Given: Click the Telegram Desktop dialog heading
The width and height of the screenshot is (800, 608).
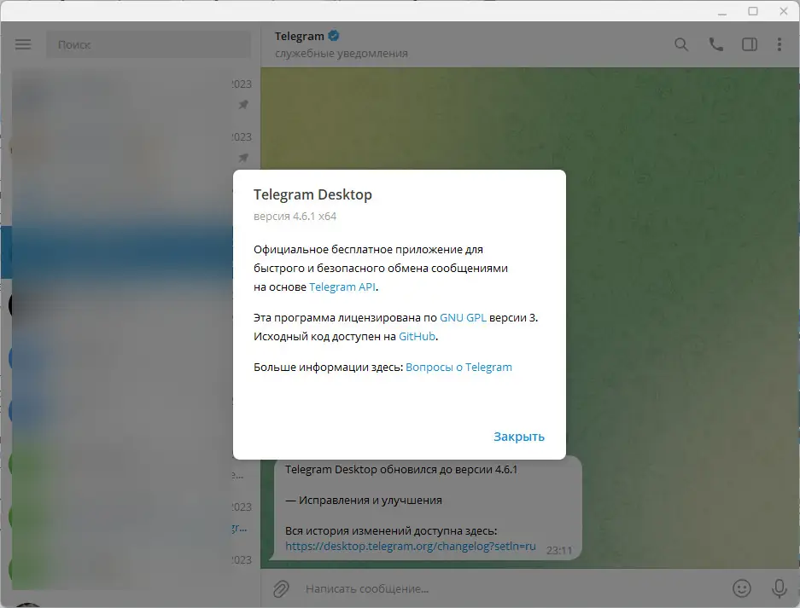Looking at the screenshot, I should (x=312, y=194).
